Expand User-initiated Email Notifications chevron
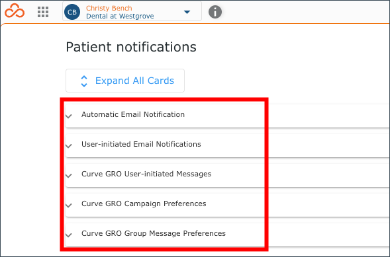Screen dimensions: 390x257 point(69,145)
